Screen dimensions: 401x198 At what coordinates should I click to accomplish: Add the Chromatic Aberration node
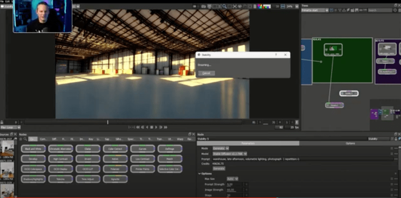(x=60, y=149)
